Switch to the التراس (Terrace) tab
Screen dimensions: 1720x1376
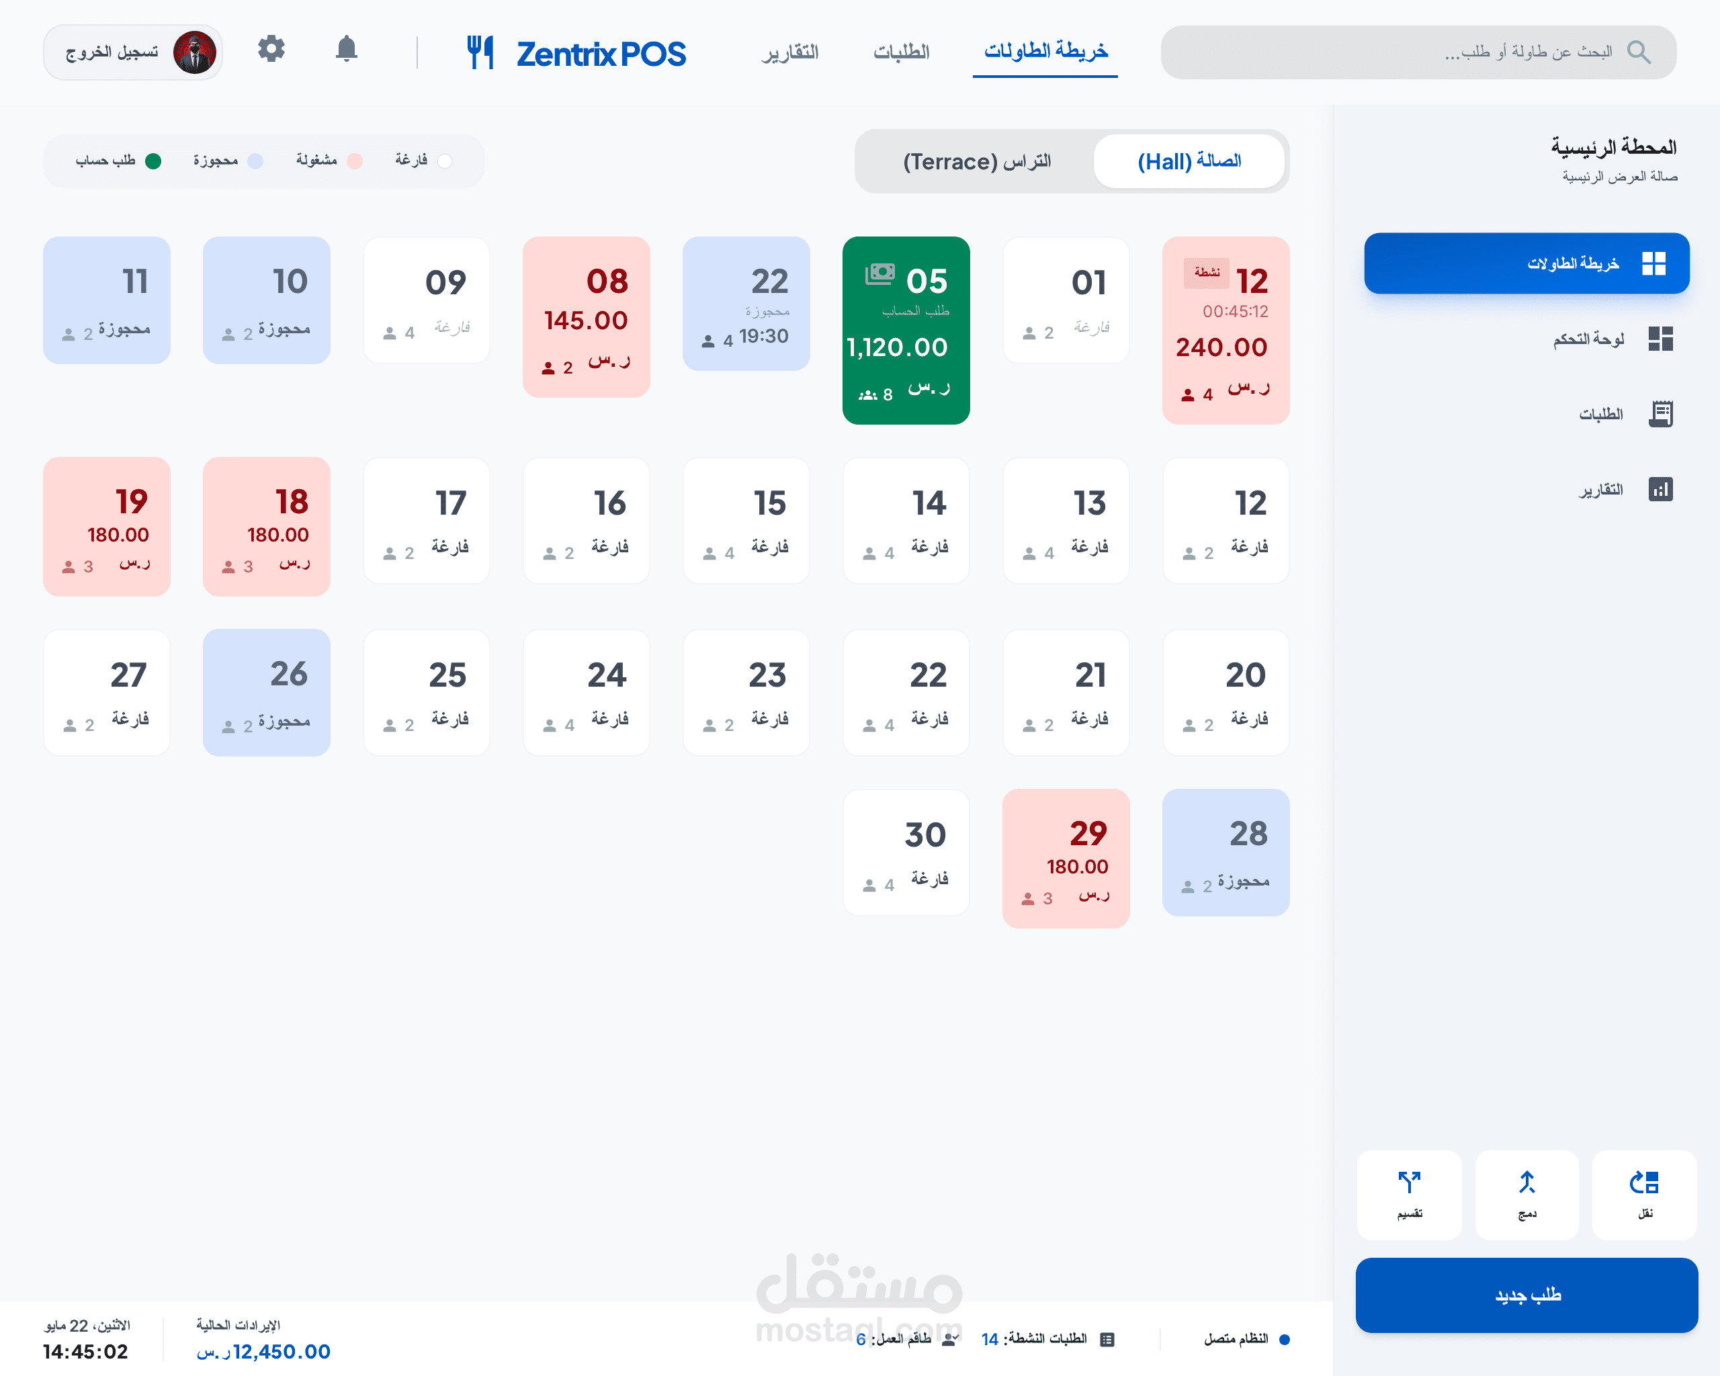click(976, 161)
